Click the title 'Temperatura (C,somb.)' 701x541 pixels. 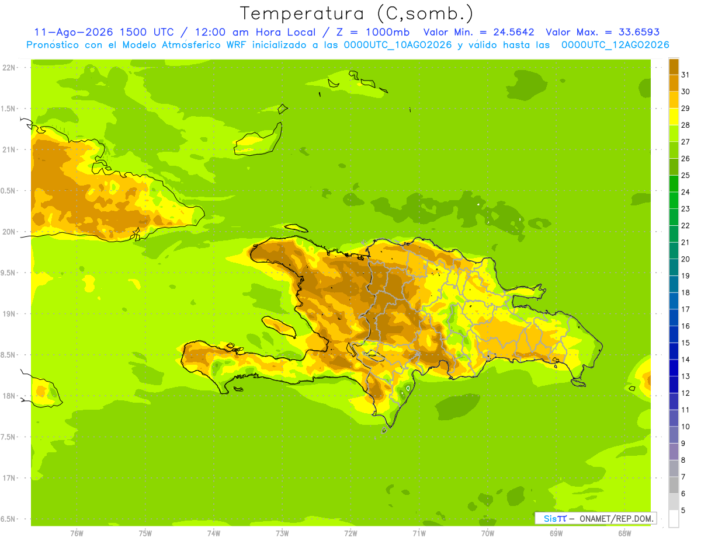click(x=357, y=13)
